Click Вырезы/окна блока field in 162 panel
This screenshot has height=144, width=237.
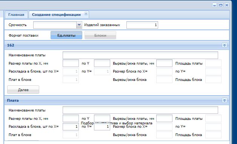point(164,79)
